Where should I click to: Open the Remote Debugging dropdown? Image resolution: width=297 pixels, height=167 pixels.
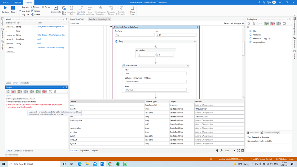coord(121,12)
